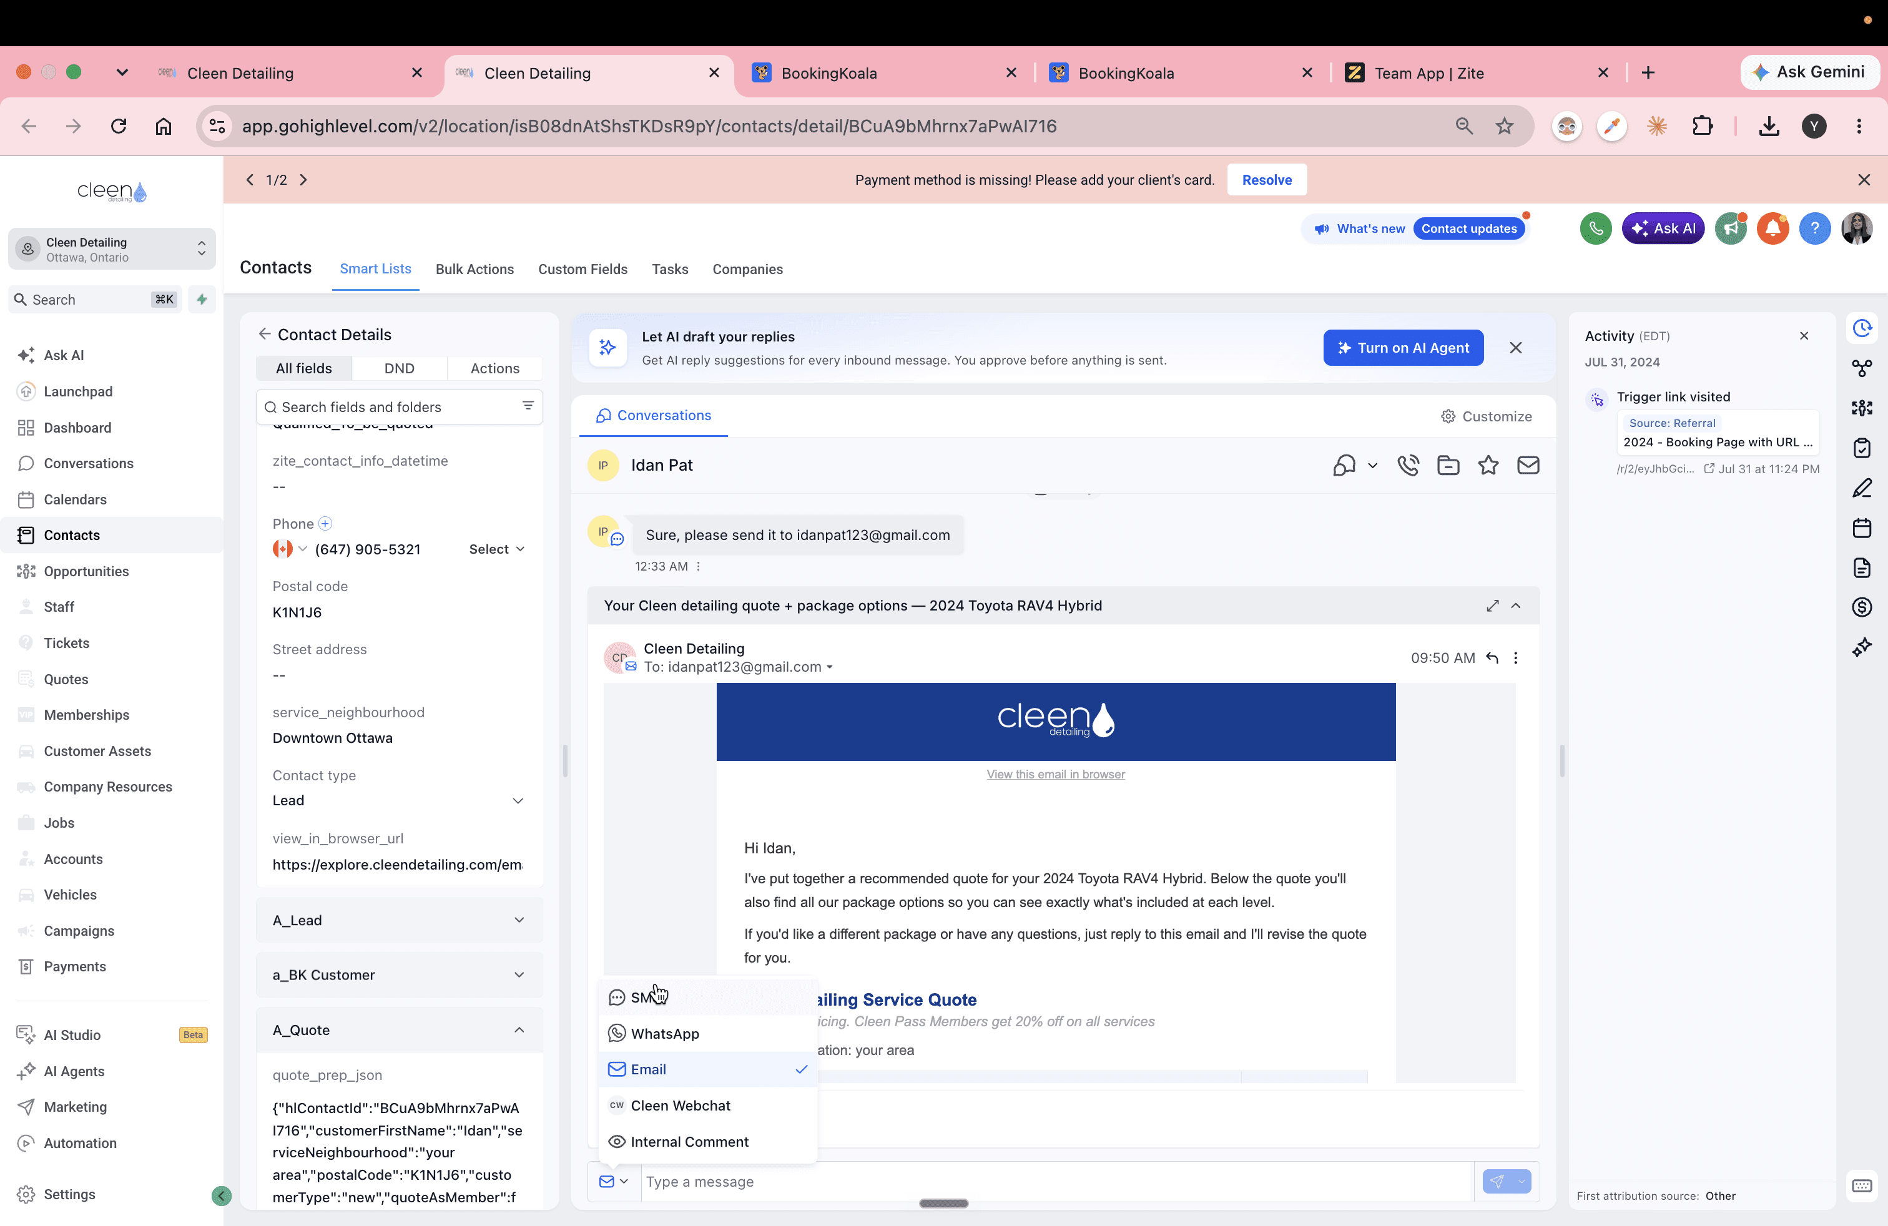This screenshot has height=1226, width=1888.
Task: Choose Internal Comment from channel menu
Action: [x=707, y=1142]
